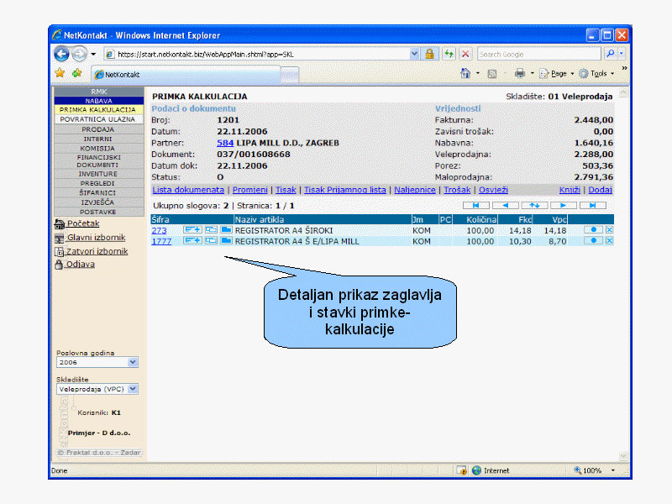Open the folder icon in row 1777

coord(226,240)
